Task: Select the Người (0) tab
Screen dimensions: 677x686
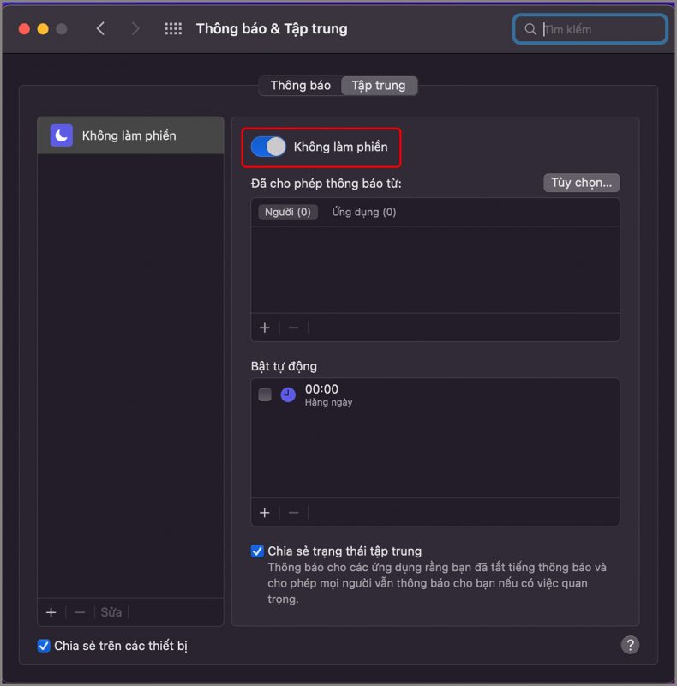Action: coord(288,212)
